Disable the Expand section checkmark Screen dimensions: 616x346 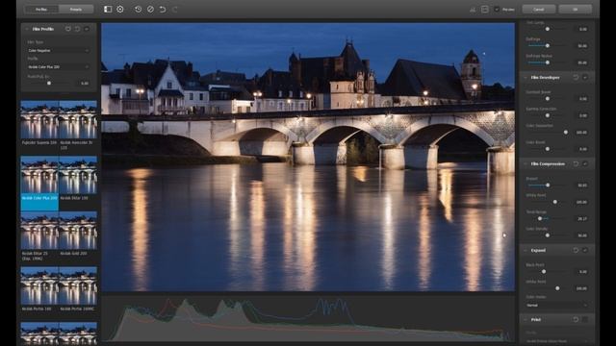coord(585,250)
